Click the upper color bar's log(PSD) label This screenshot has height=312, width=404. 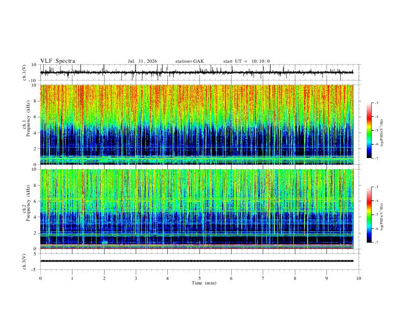pyautogui.click(x=382, y=133)
